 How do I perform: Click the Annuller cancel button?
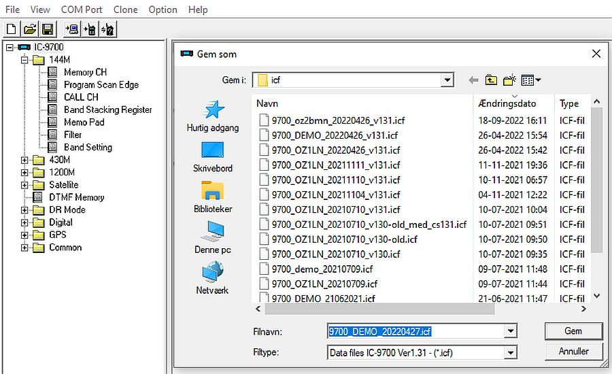point(573,352)
